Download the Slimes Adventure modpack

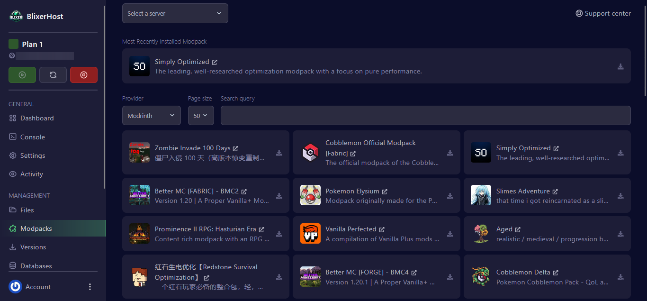point(620,196)
